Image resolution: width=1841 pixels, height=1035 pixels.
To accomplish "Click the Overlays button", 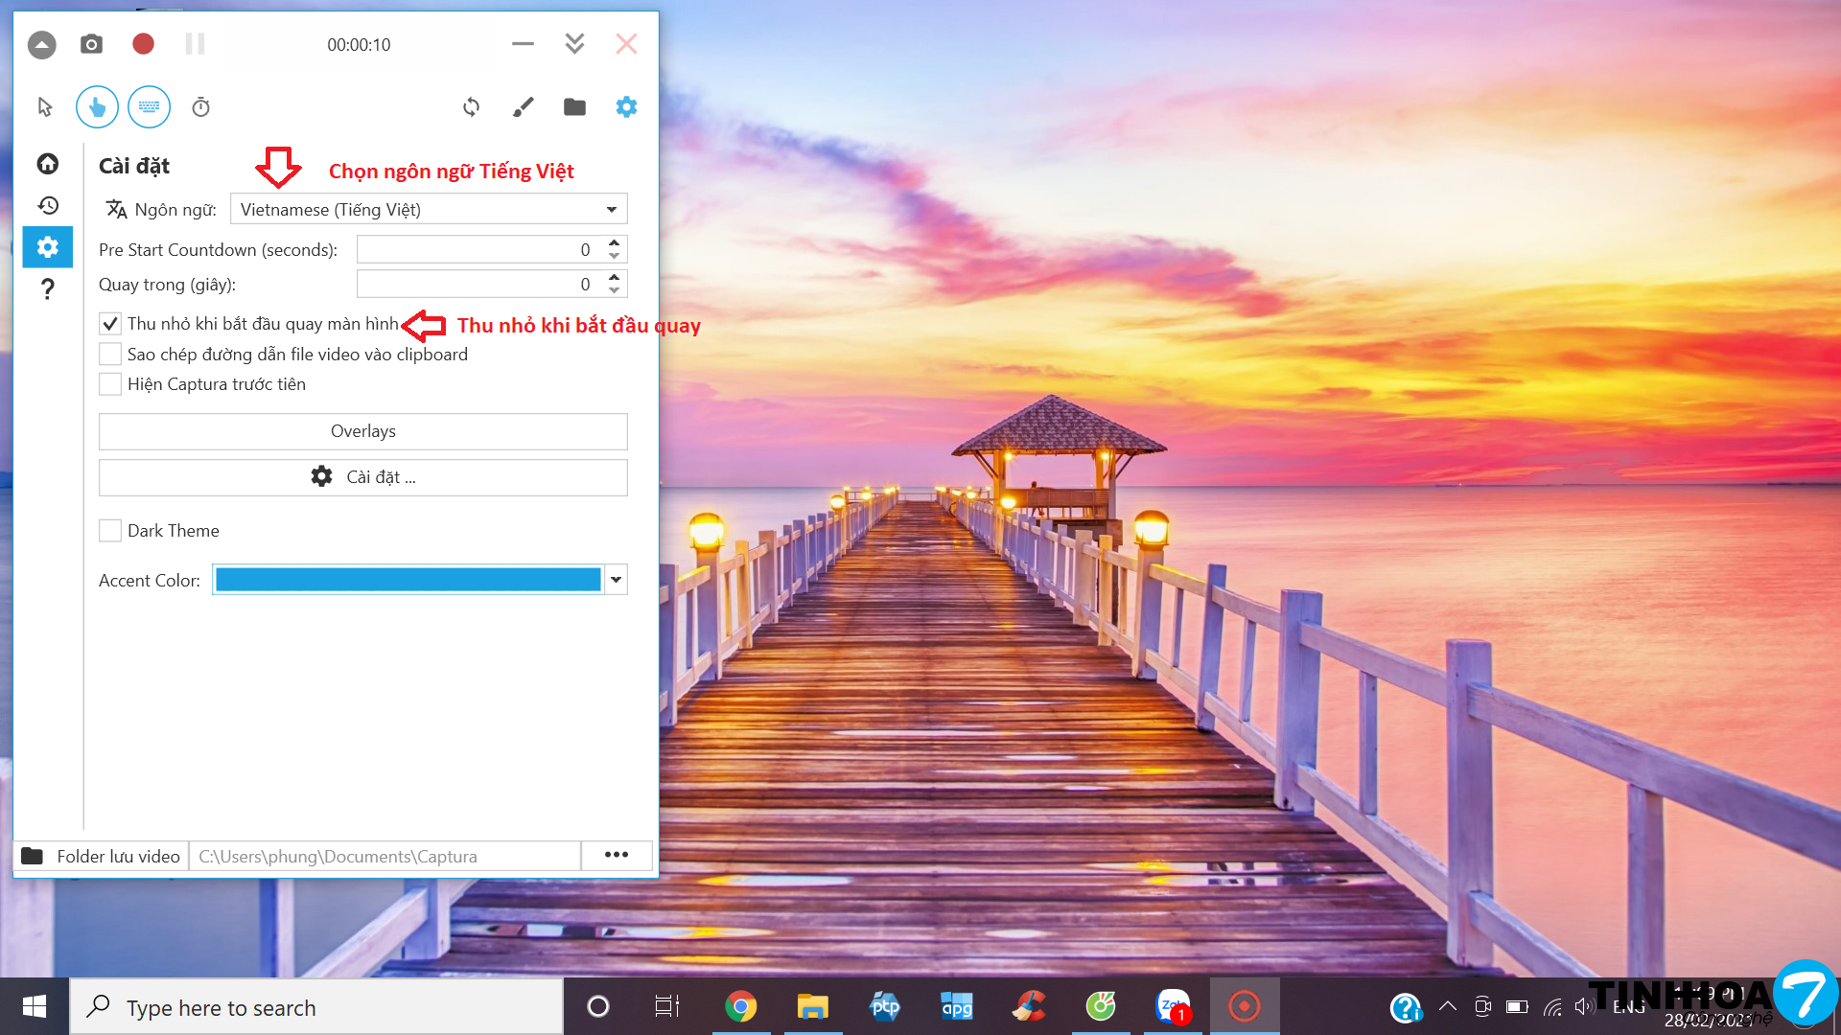I will tap(362, 431).
